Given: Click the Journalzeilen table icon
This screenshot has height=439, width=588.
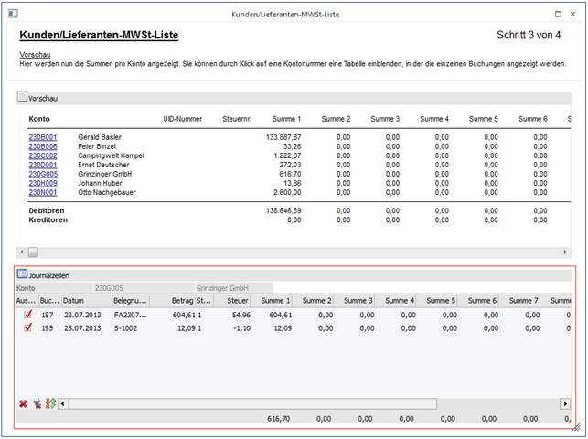Looking at the screenshot, I should [23, 273].
